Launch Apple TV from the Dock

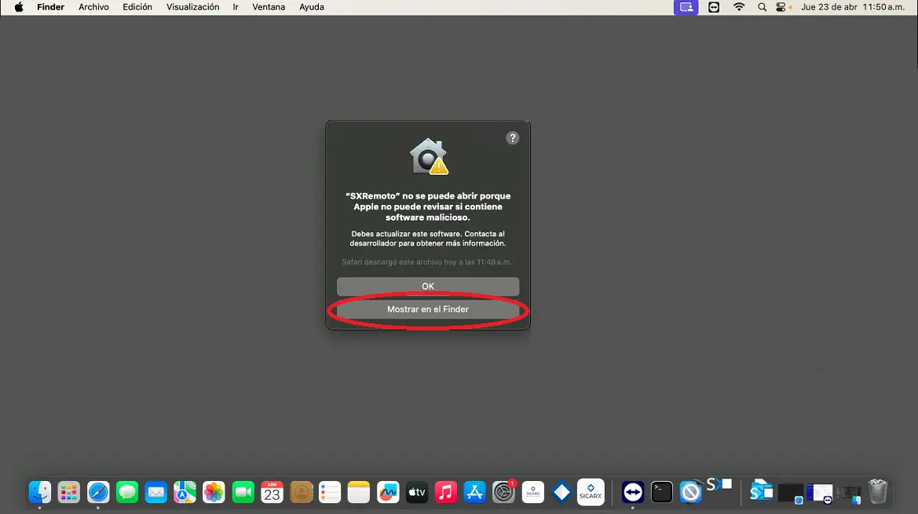point(417,492)
